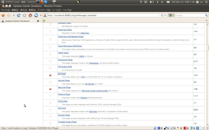
Task: Click the date and time clock
Action: pos(183,2)
